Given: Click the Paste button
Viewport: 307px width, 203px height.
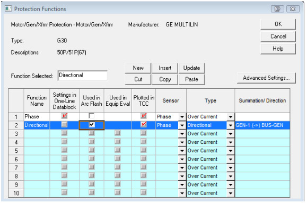Looking at the screenshot, I should 192,79.
